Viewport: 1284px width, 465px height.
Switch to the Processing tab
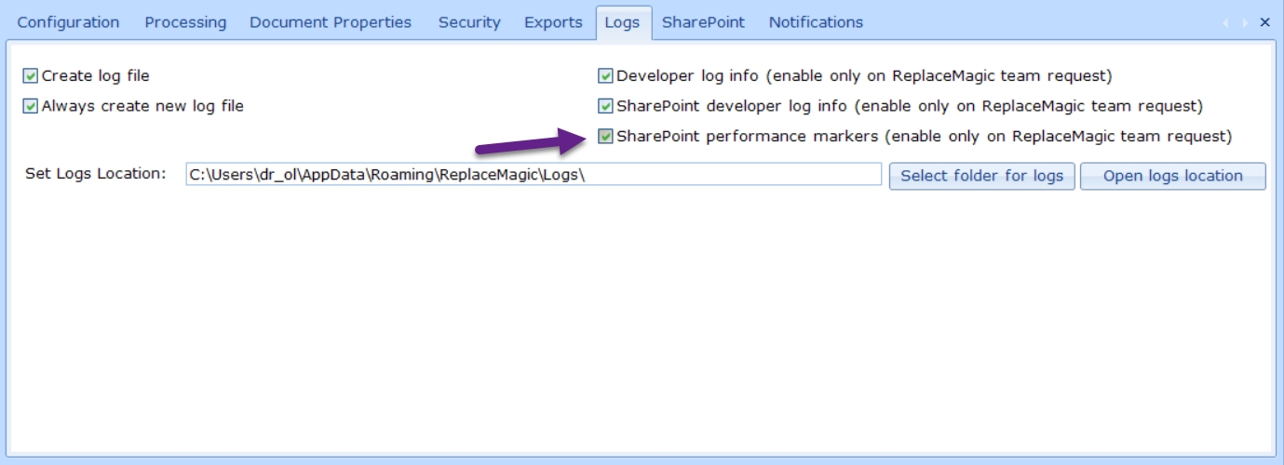click(x=185, y=22)
